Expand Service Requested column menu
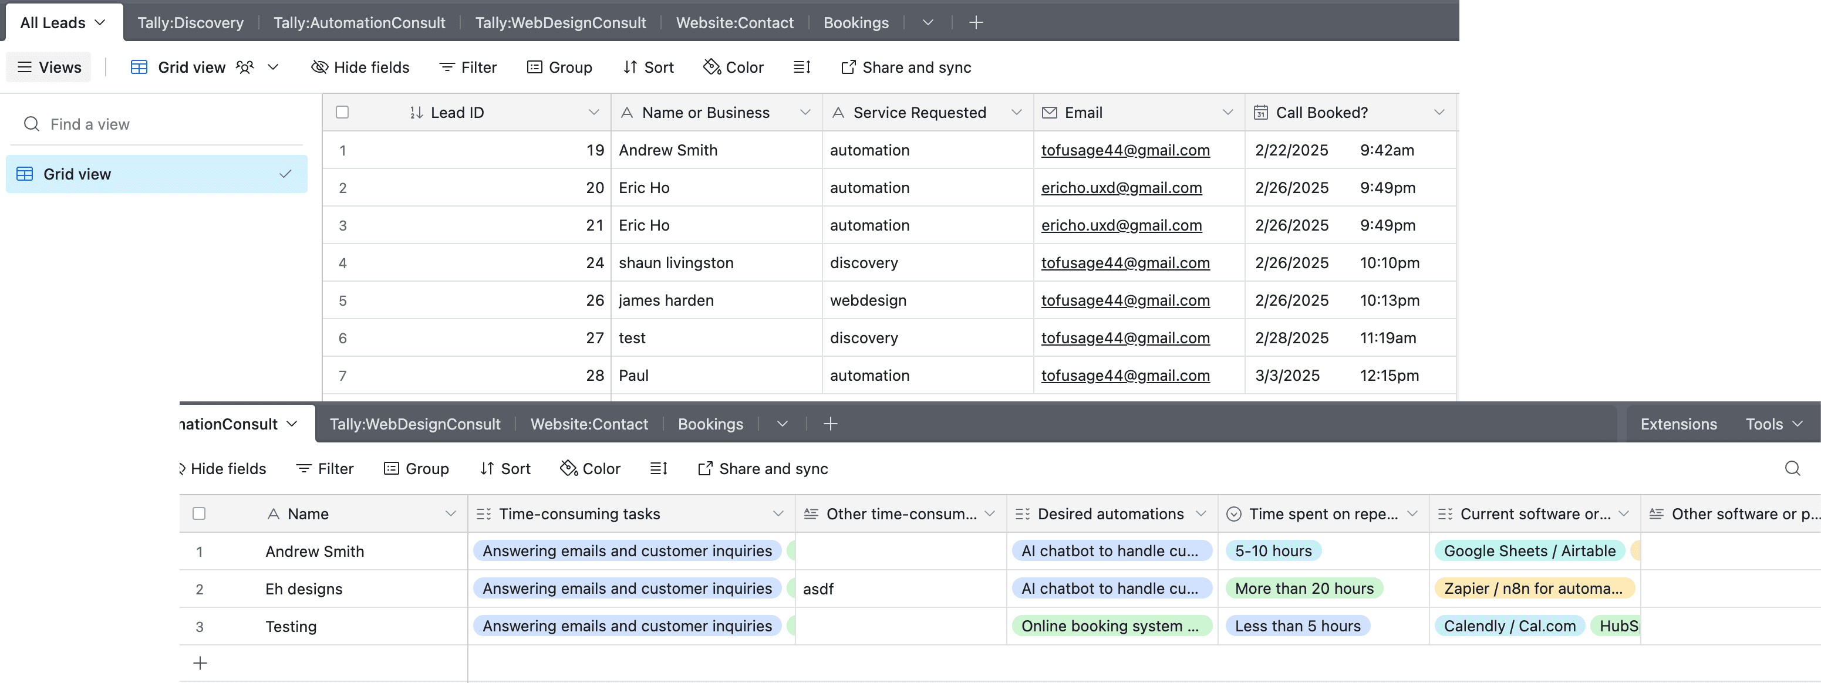The image size is (1821, 683). coord(1017,112)
